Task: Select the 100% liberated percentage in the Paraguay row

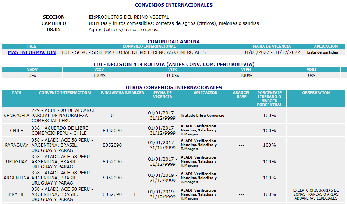Action: [x=269, y=145]
